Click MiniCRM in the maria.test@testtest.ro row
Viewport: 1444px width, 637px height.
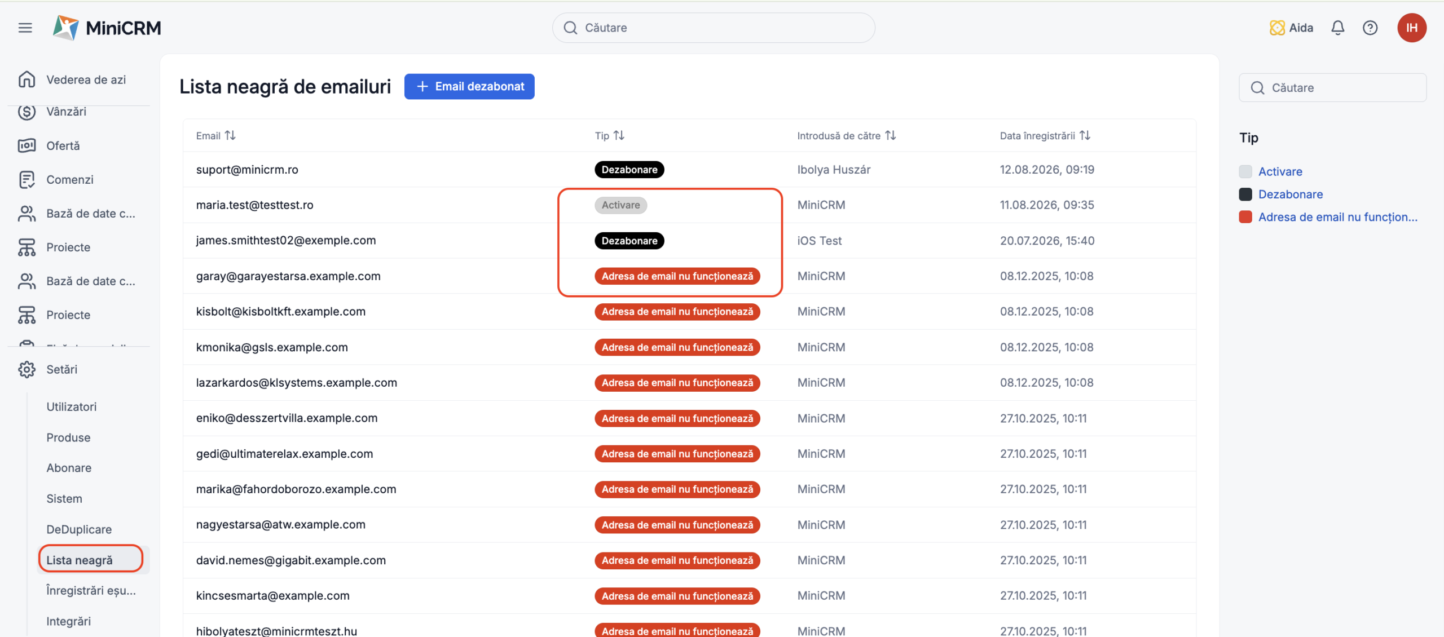coord(821,205)
